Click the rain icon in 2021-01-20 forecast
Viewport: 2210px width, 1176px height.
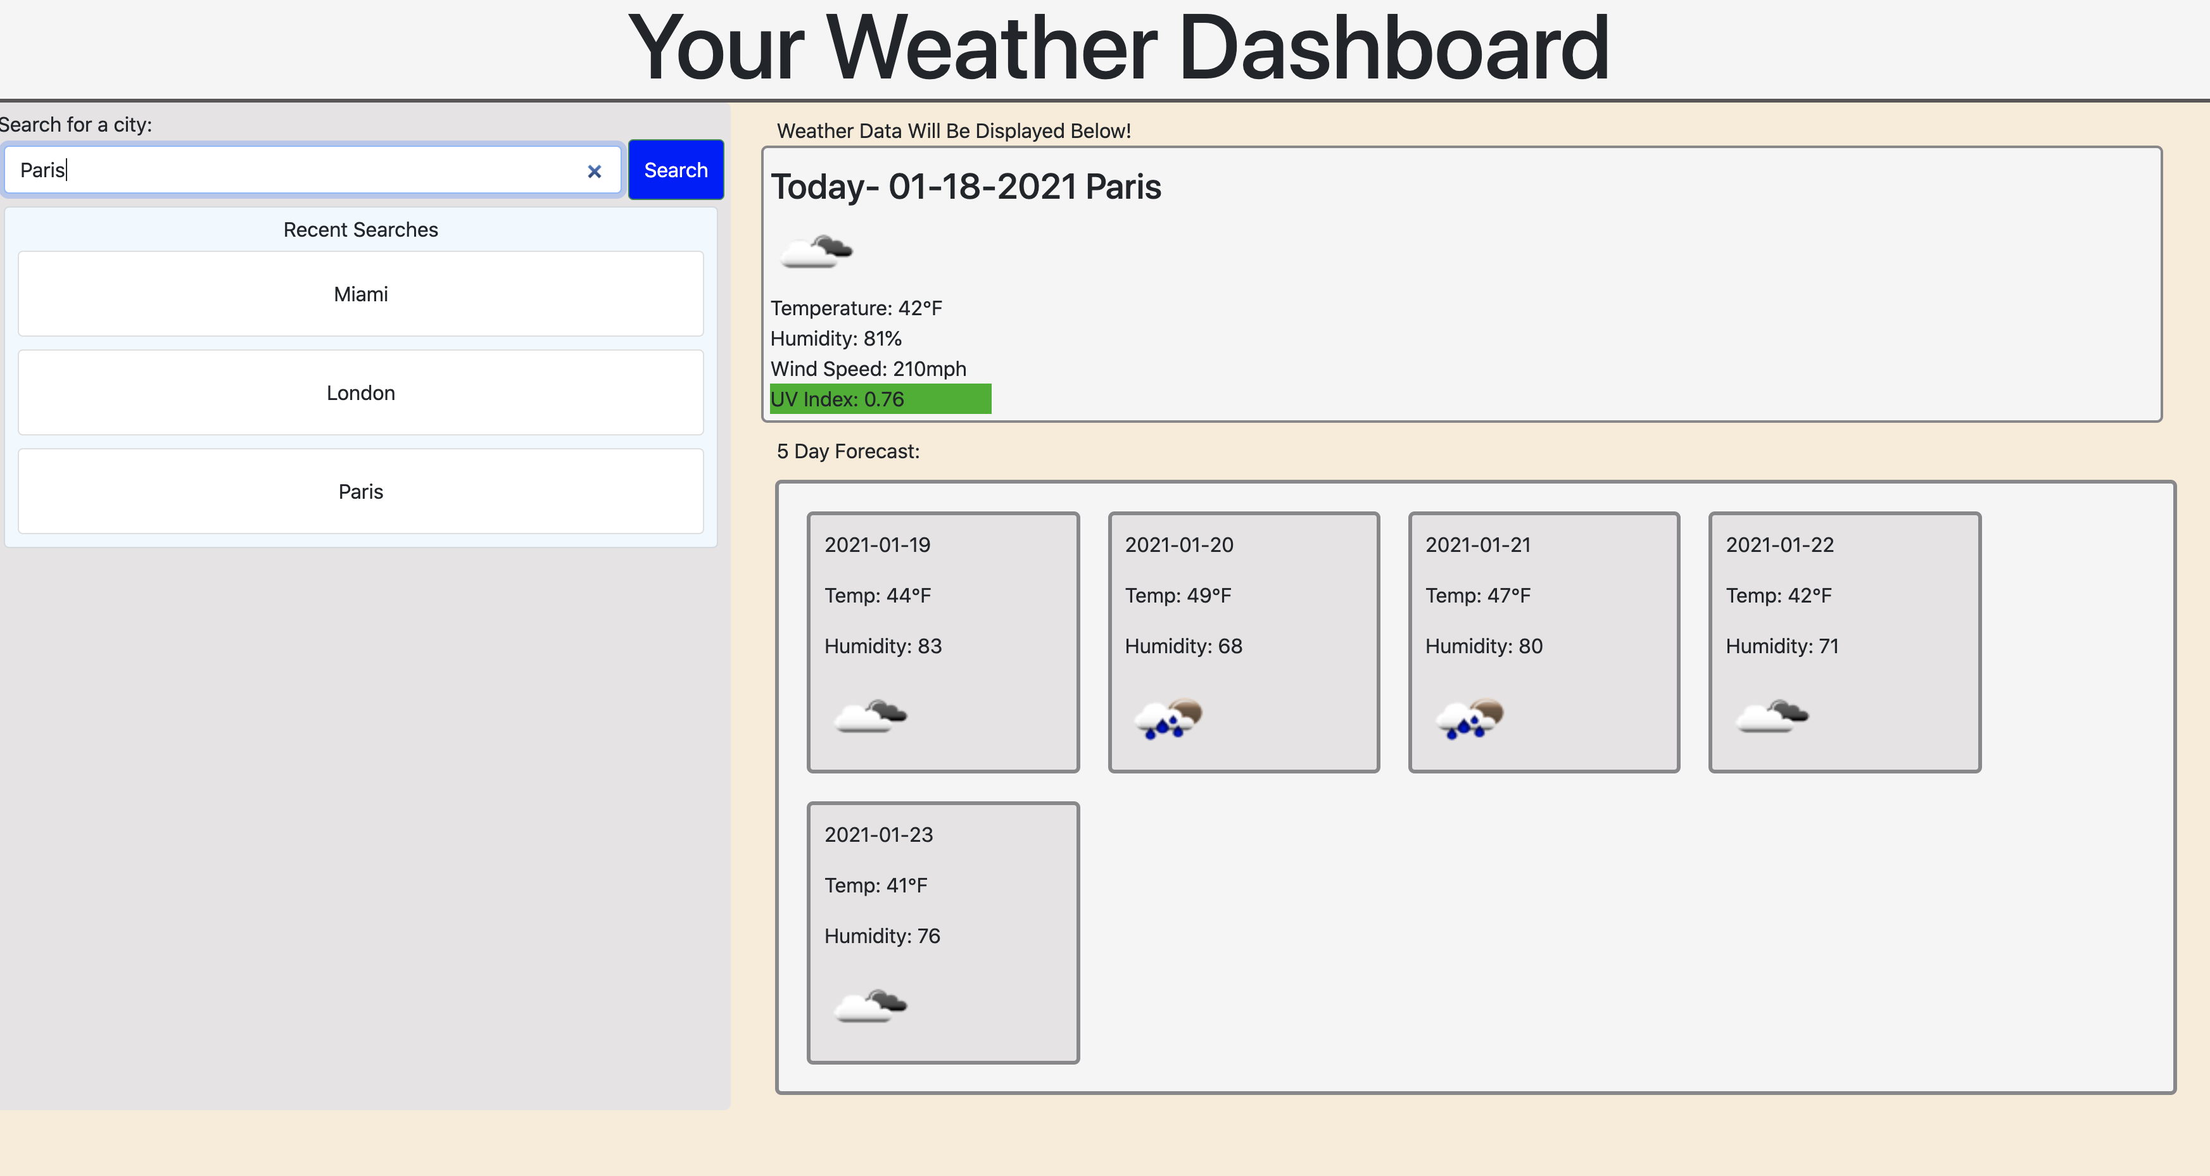tap(1168, 718)
